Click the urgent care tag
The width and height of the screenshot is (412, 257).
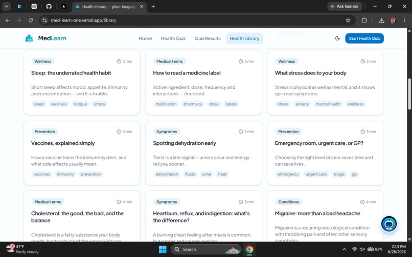pyautogui.click(x=316, y=174)
